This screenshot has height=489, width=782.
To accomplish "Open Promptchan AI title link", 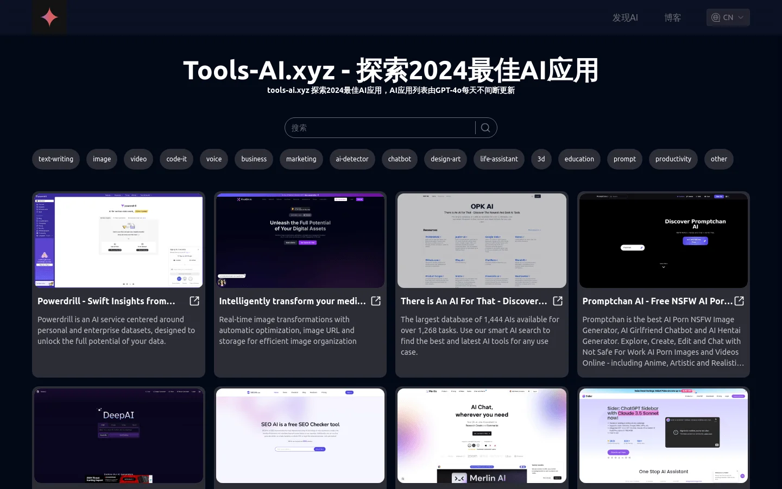I will [x=657, y=301].
